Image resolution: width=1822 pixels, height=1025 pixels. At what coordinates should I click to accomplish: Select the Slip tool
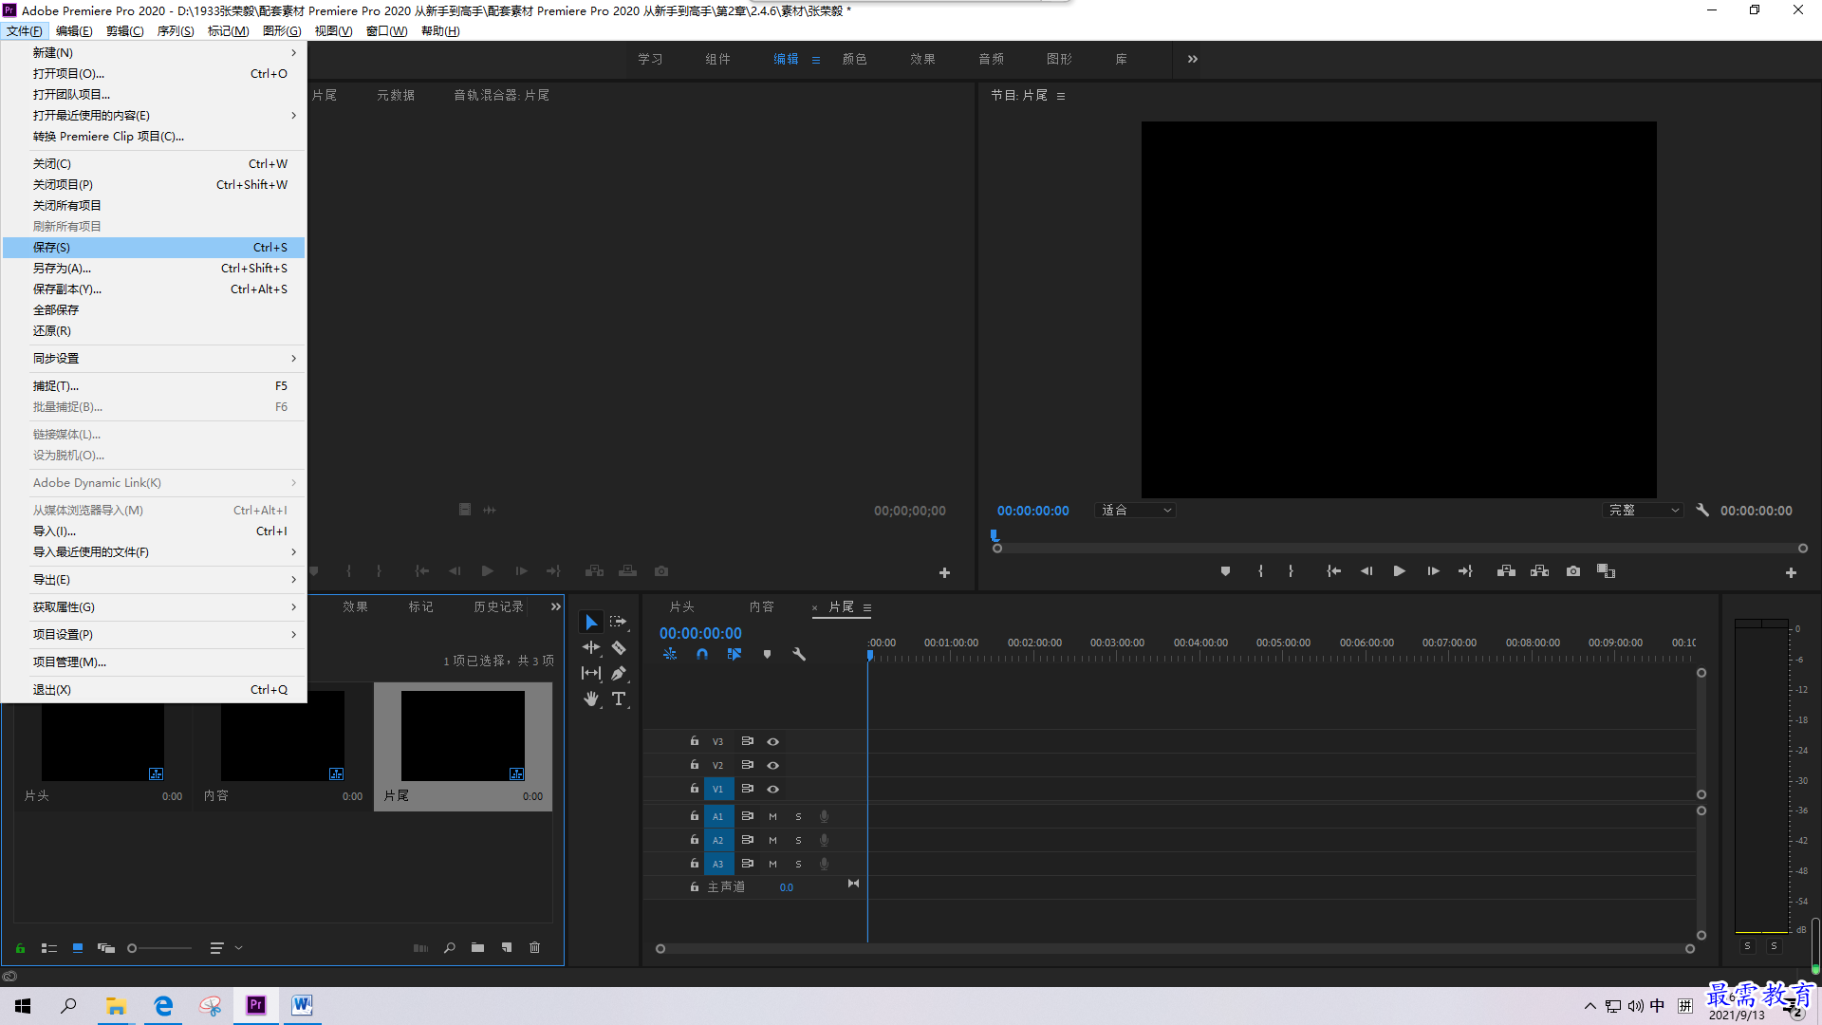[591, 673]
